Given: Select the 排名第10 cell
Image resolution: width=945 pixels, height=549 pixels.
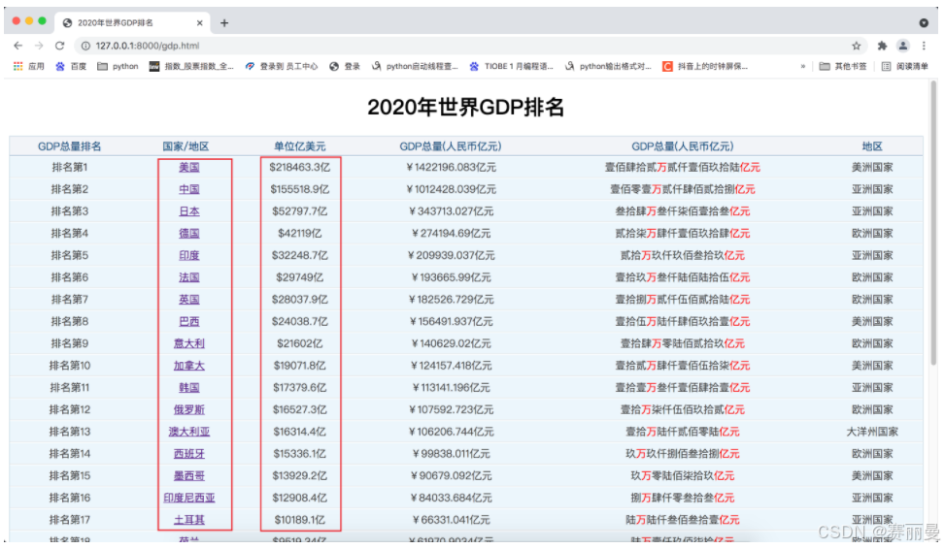Looking at the screenshot, I should [x=69, y=366].
